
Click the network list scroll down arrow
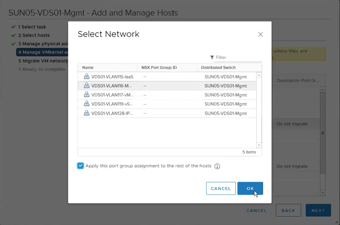(x=259, y=145)
